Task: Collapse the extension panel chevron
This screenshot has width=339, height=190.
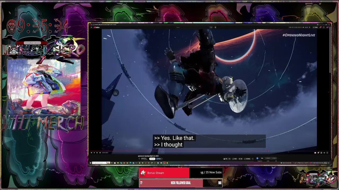Action: click(x=279, y=158)
